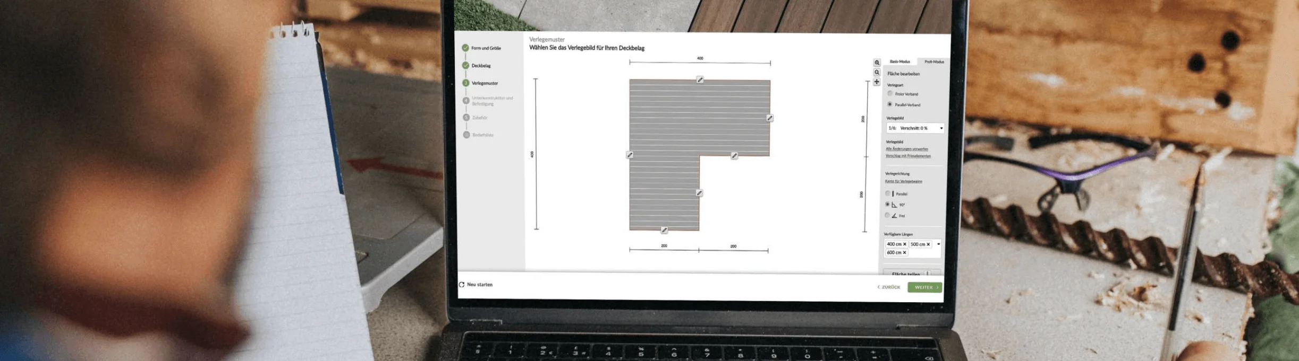This screenshot has width=1299, height=361.
Task: Click the upper 200 dimension on the right
Action: point(863,119)
